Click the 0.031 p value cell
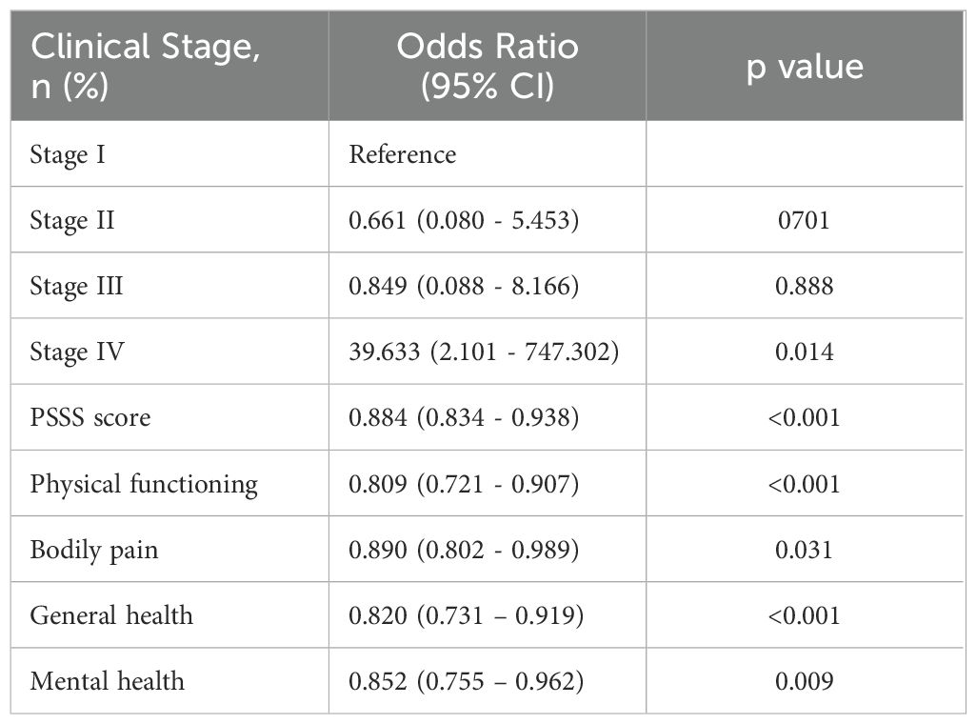 click(x=805, y=550)
